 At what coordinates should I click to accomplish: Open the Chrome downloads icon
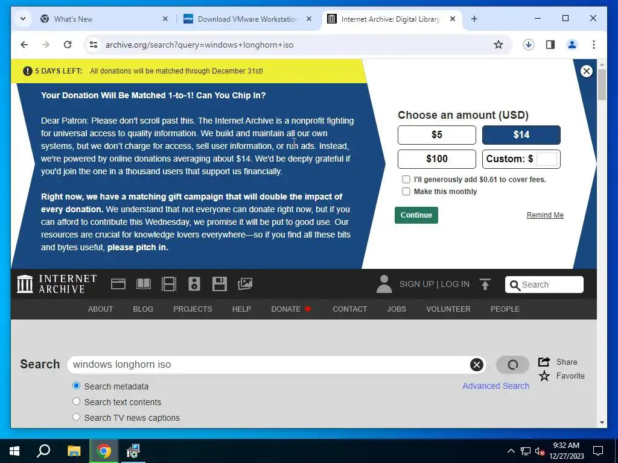pos(529,45)
